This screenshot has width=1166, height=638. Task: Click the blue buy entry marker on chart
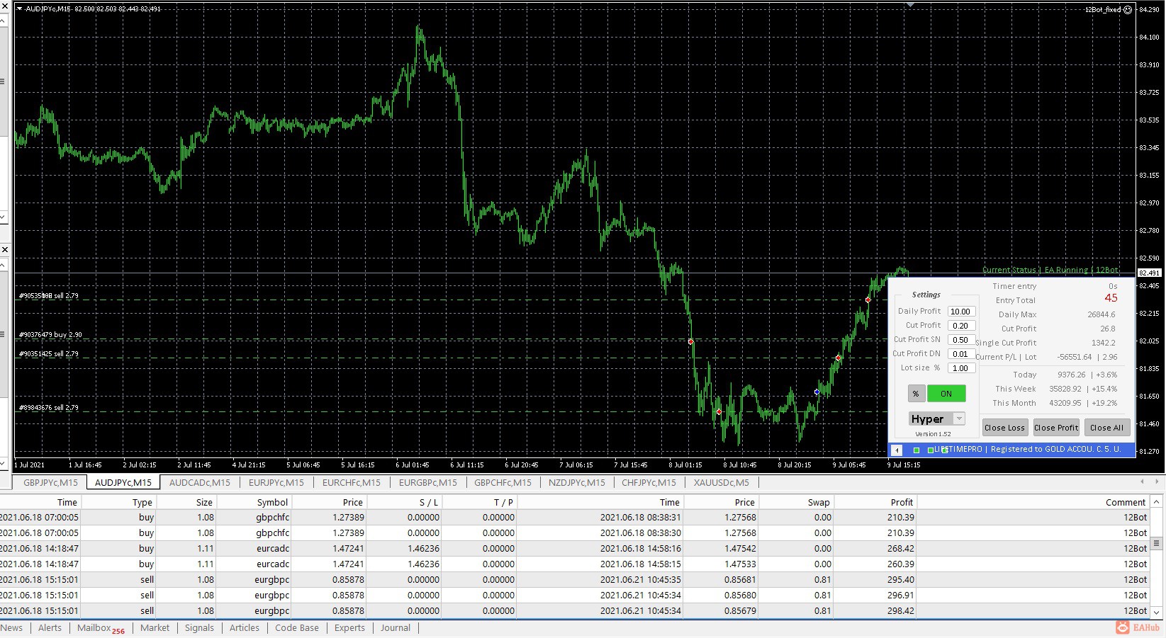pos(817,392)
